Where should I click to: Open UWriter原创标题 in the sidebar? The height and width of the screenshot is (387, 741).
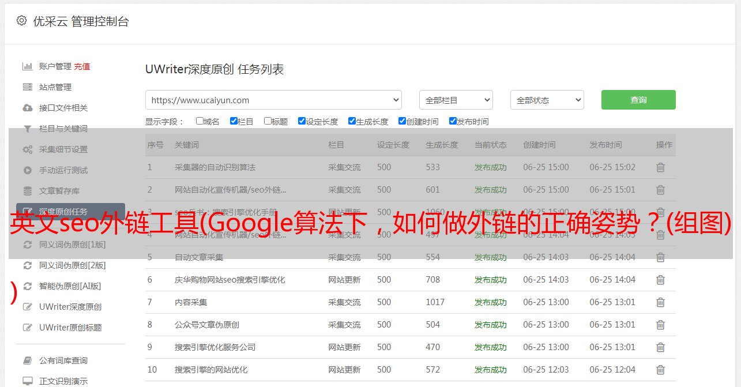(x=70, y=328)
